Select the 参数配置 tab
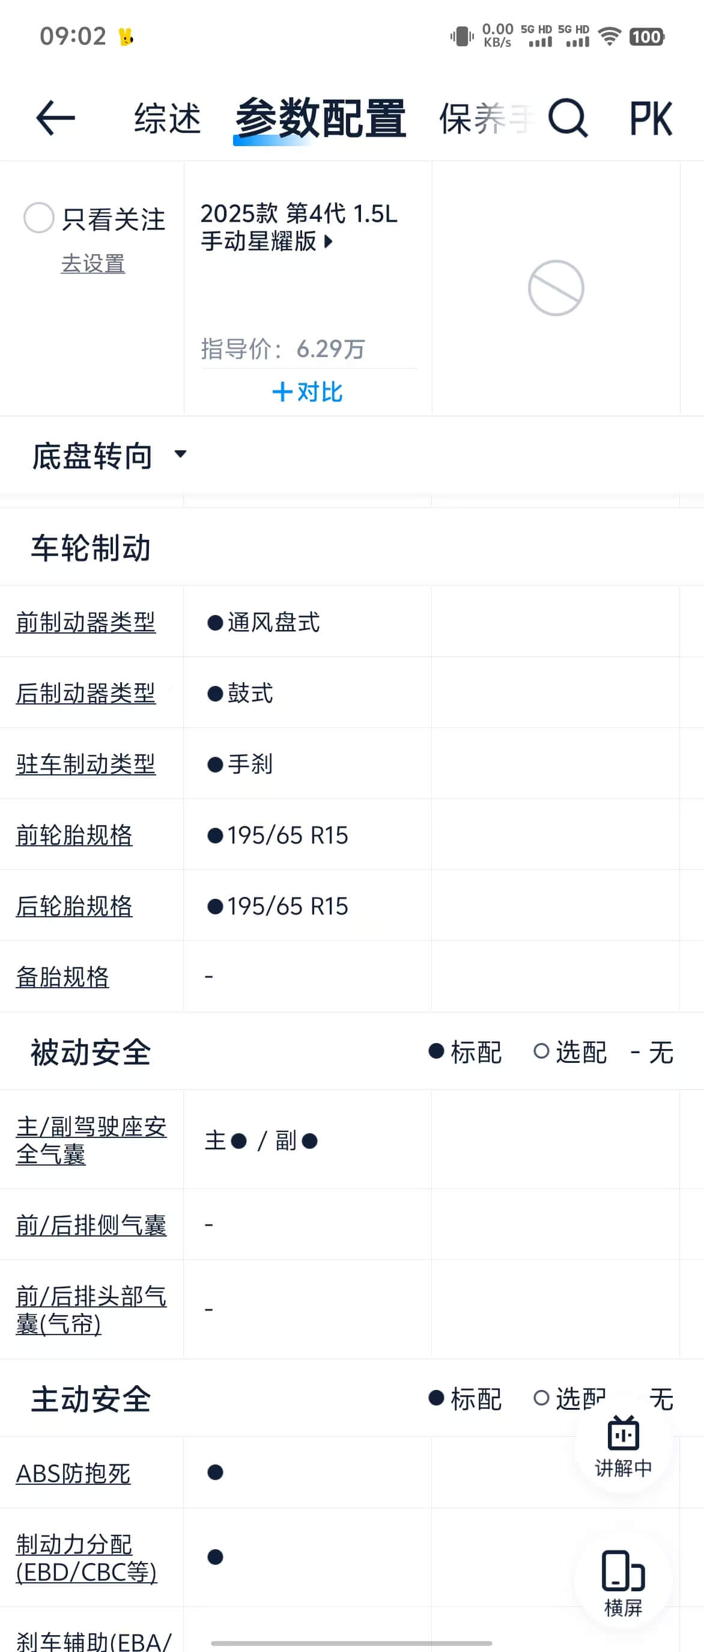704x1652 pixels. (320, 118)
